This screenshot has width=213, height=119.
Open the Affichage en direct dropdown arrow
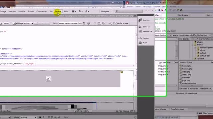pos(32,23)
